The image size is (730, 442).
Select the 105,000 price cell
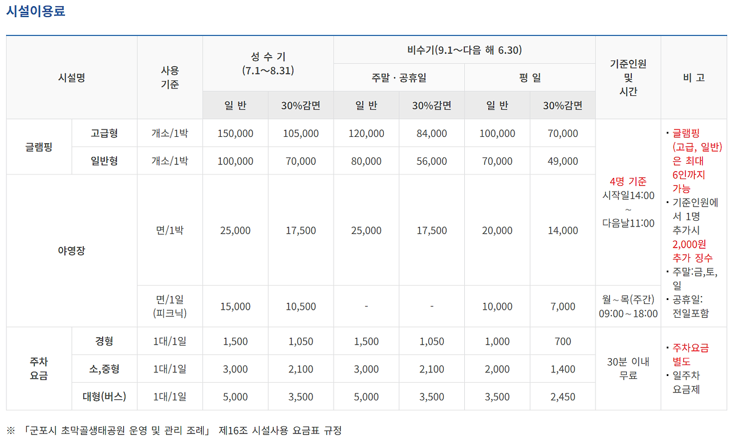(x=301, y=133)
